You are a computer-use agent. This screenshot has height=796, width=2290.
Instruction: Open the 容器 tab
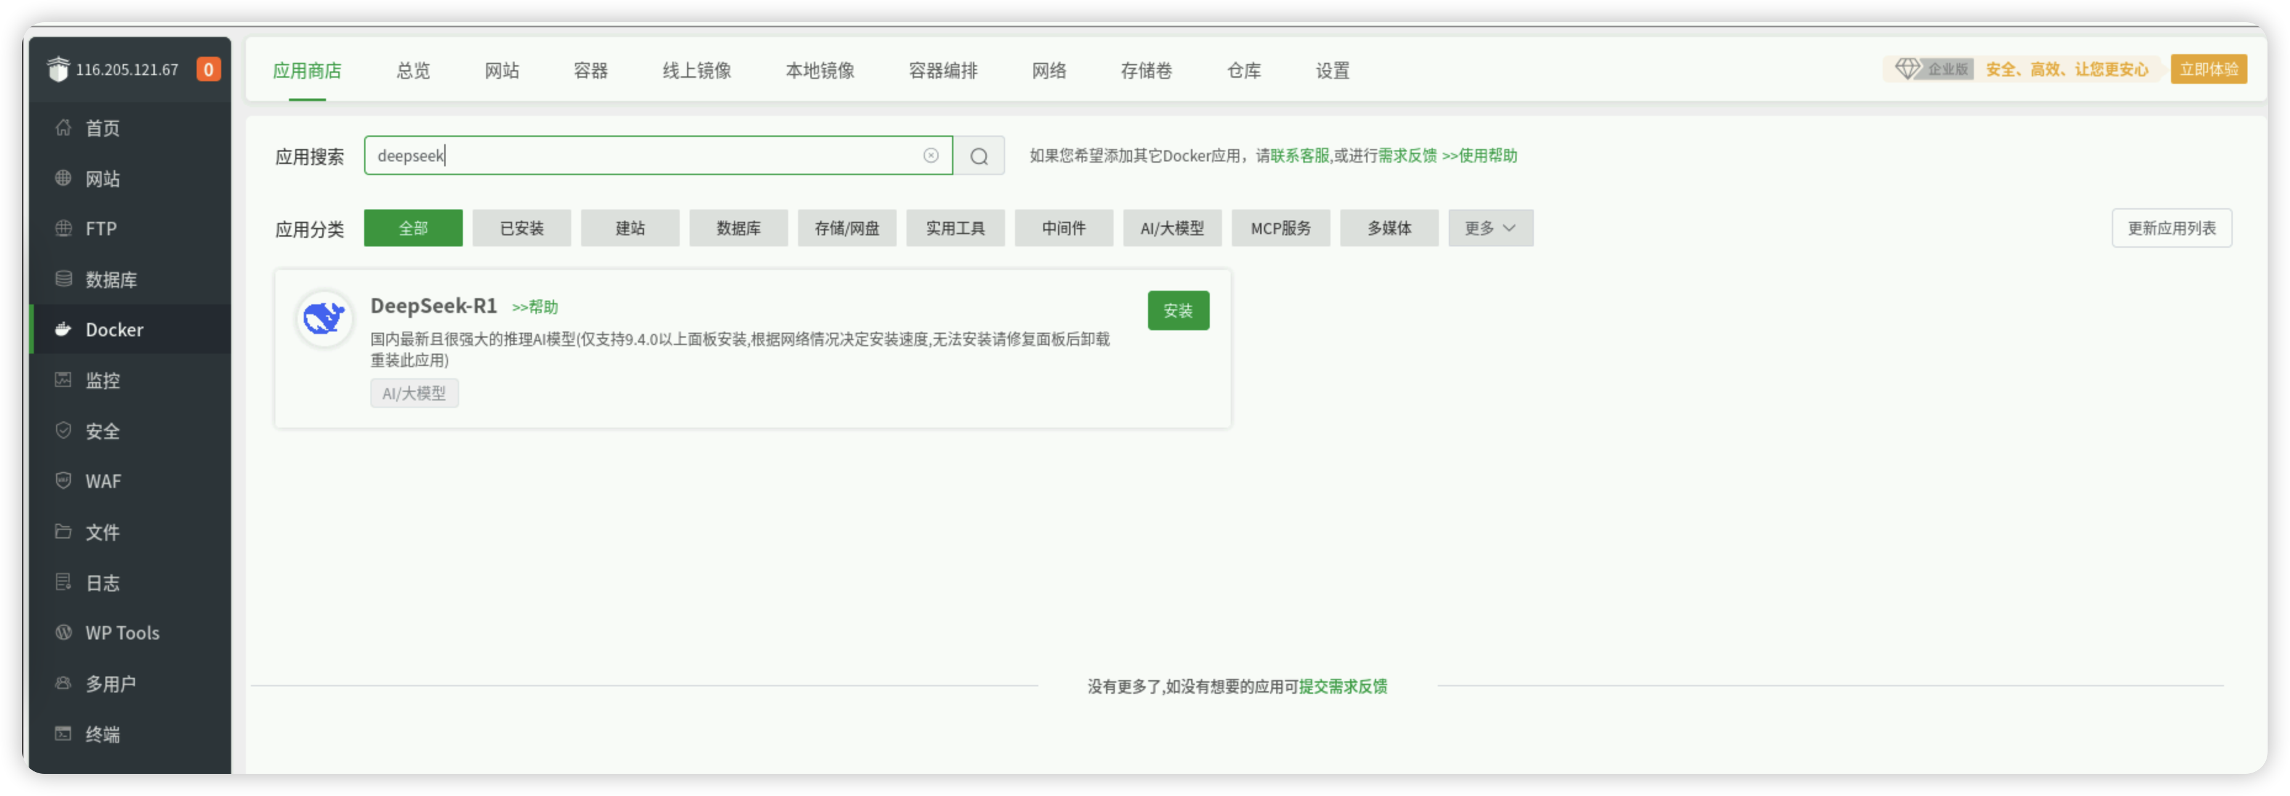point(590,70)
